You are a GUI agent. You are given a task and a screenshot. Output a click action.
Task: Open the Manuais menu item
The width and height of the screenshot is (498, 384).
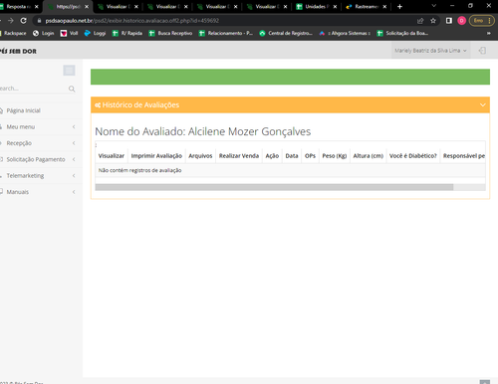(18, 192)
